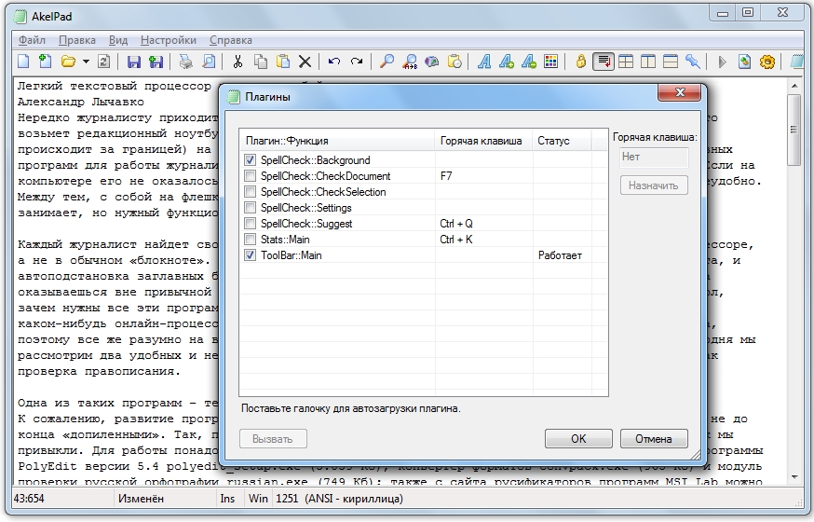Split window vertically icon
814x522 pixels.
click(x=648, y=62)
